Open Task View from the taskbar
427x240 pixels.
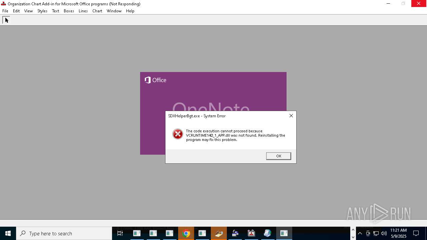120,233
